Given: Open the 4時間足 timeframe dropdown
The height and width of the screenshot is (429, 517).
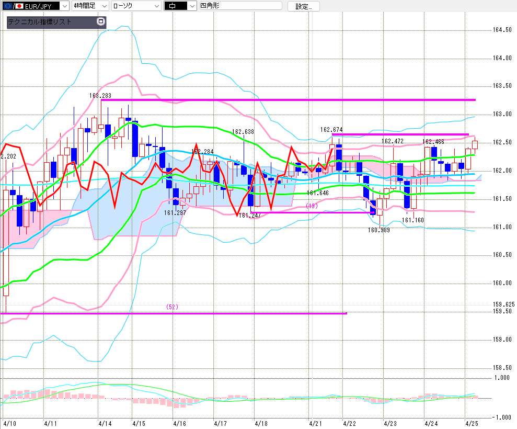Looking at the screenshot, I should click(x=90, y=6).
